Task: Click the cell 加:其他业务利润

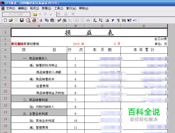Action: [x=39, y=119]
